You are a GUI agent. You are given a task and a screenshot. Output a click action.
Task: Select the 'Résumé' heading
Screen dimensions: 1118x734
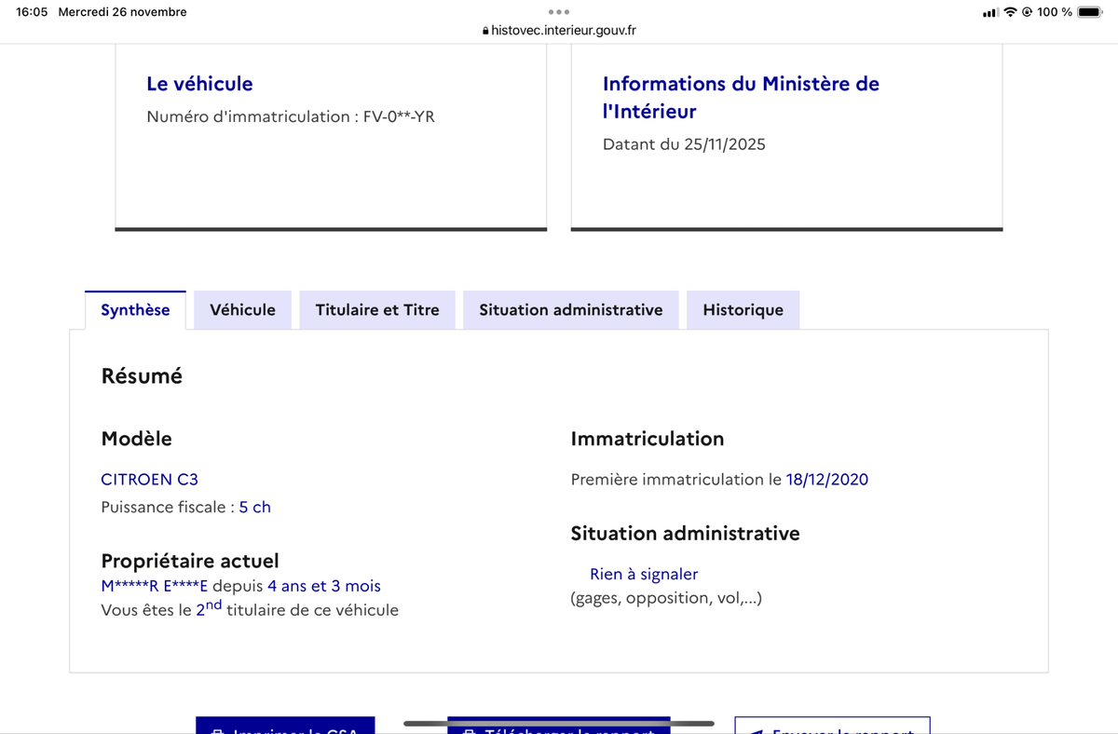142,376
